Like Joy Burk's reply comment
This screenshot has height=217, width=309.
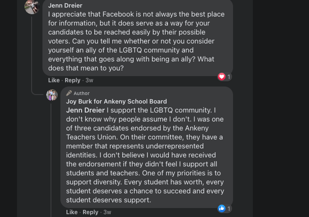(x=72, y=212)
